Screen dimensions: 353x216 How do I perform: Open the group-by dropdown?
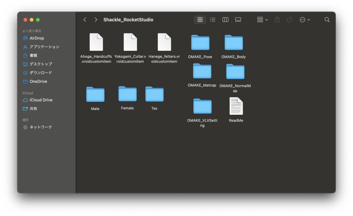(x=262, y=20)
